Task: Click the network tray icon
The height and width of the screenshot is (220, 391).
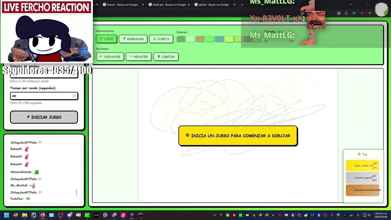Action: pos(364,215)
